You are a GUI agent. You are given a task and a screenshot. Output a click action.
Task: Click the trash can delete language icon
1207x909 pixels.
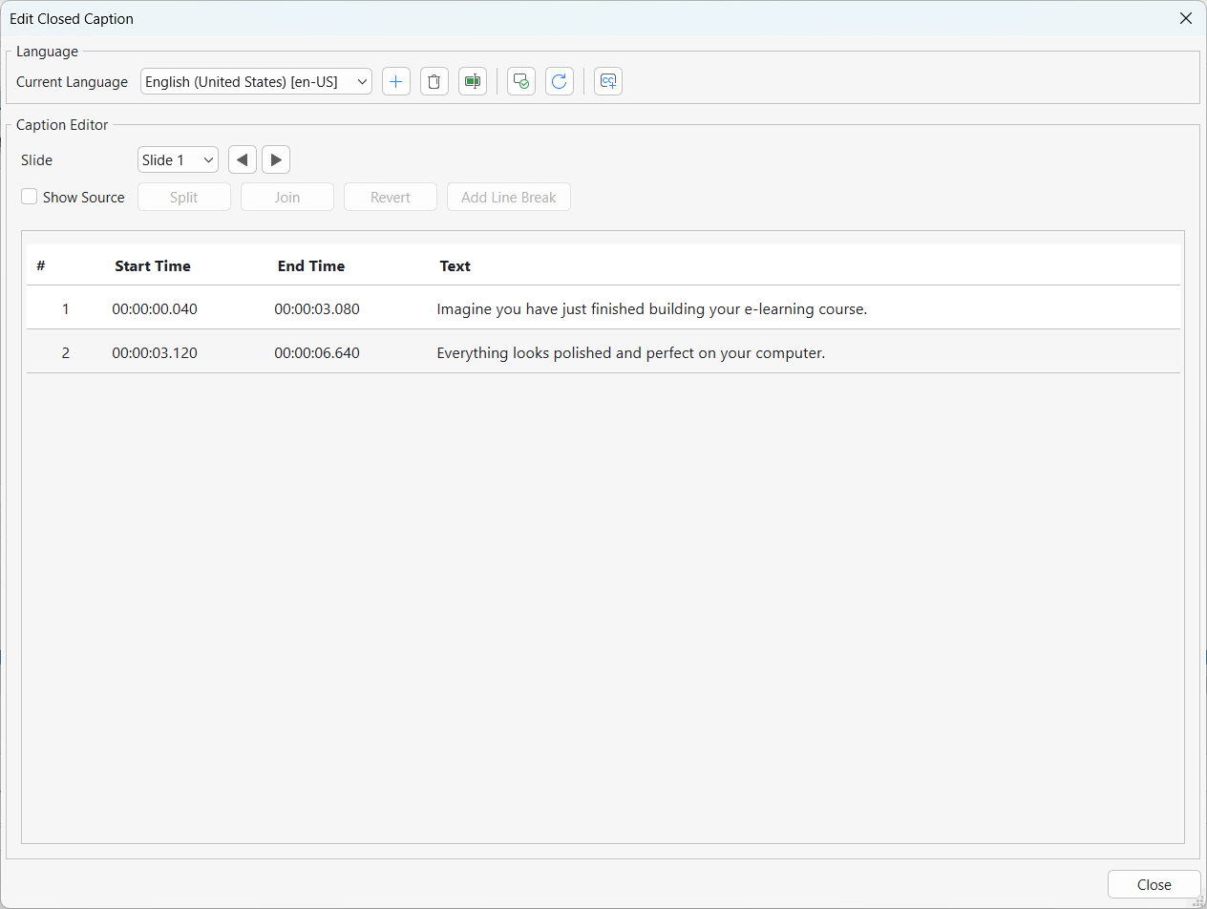coord(434,81)
